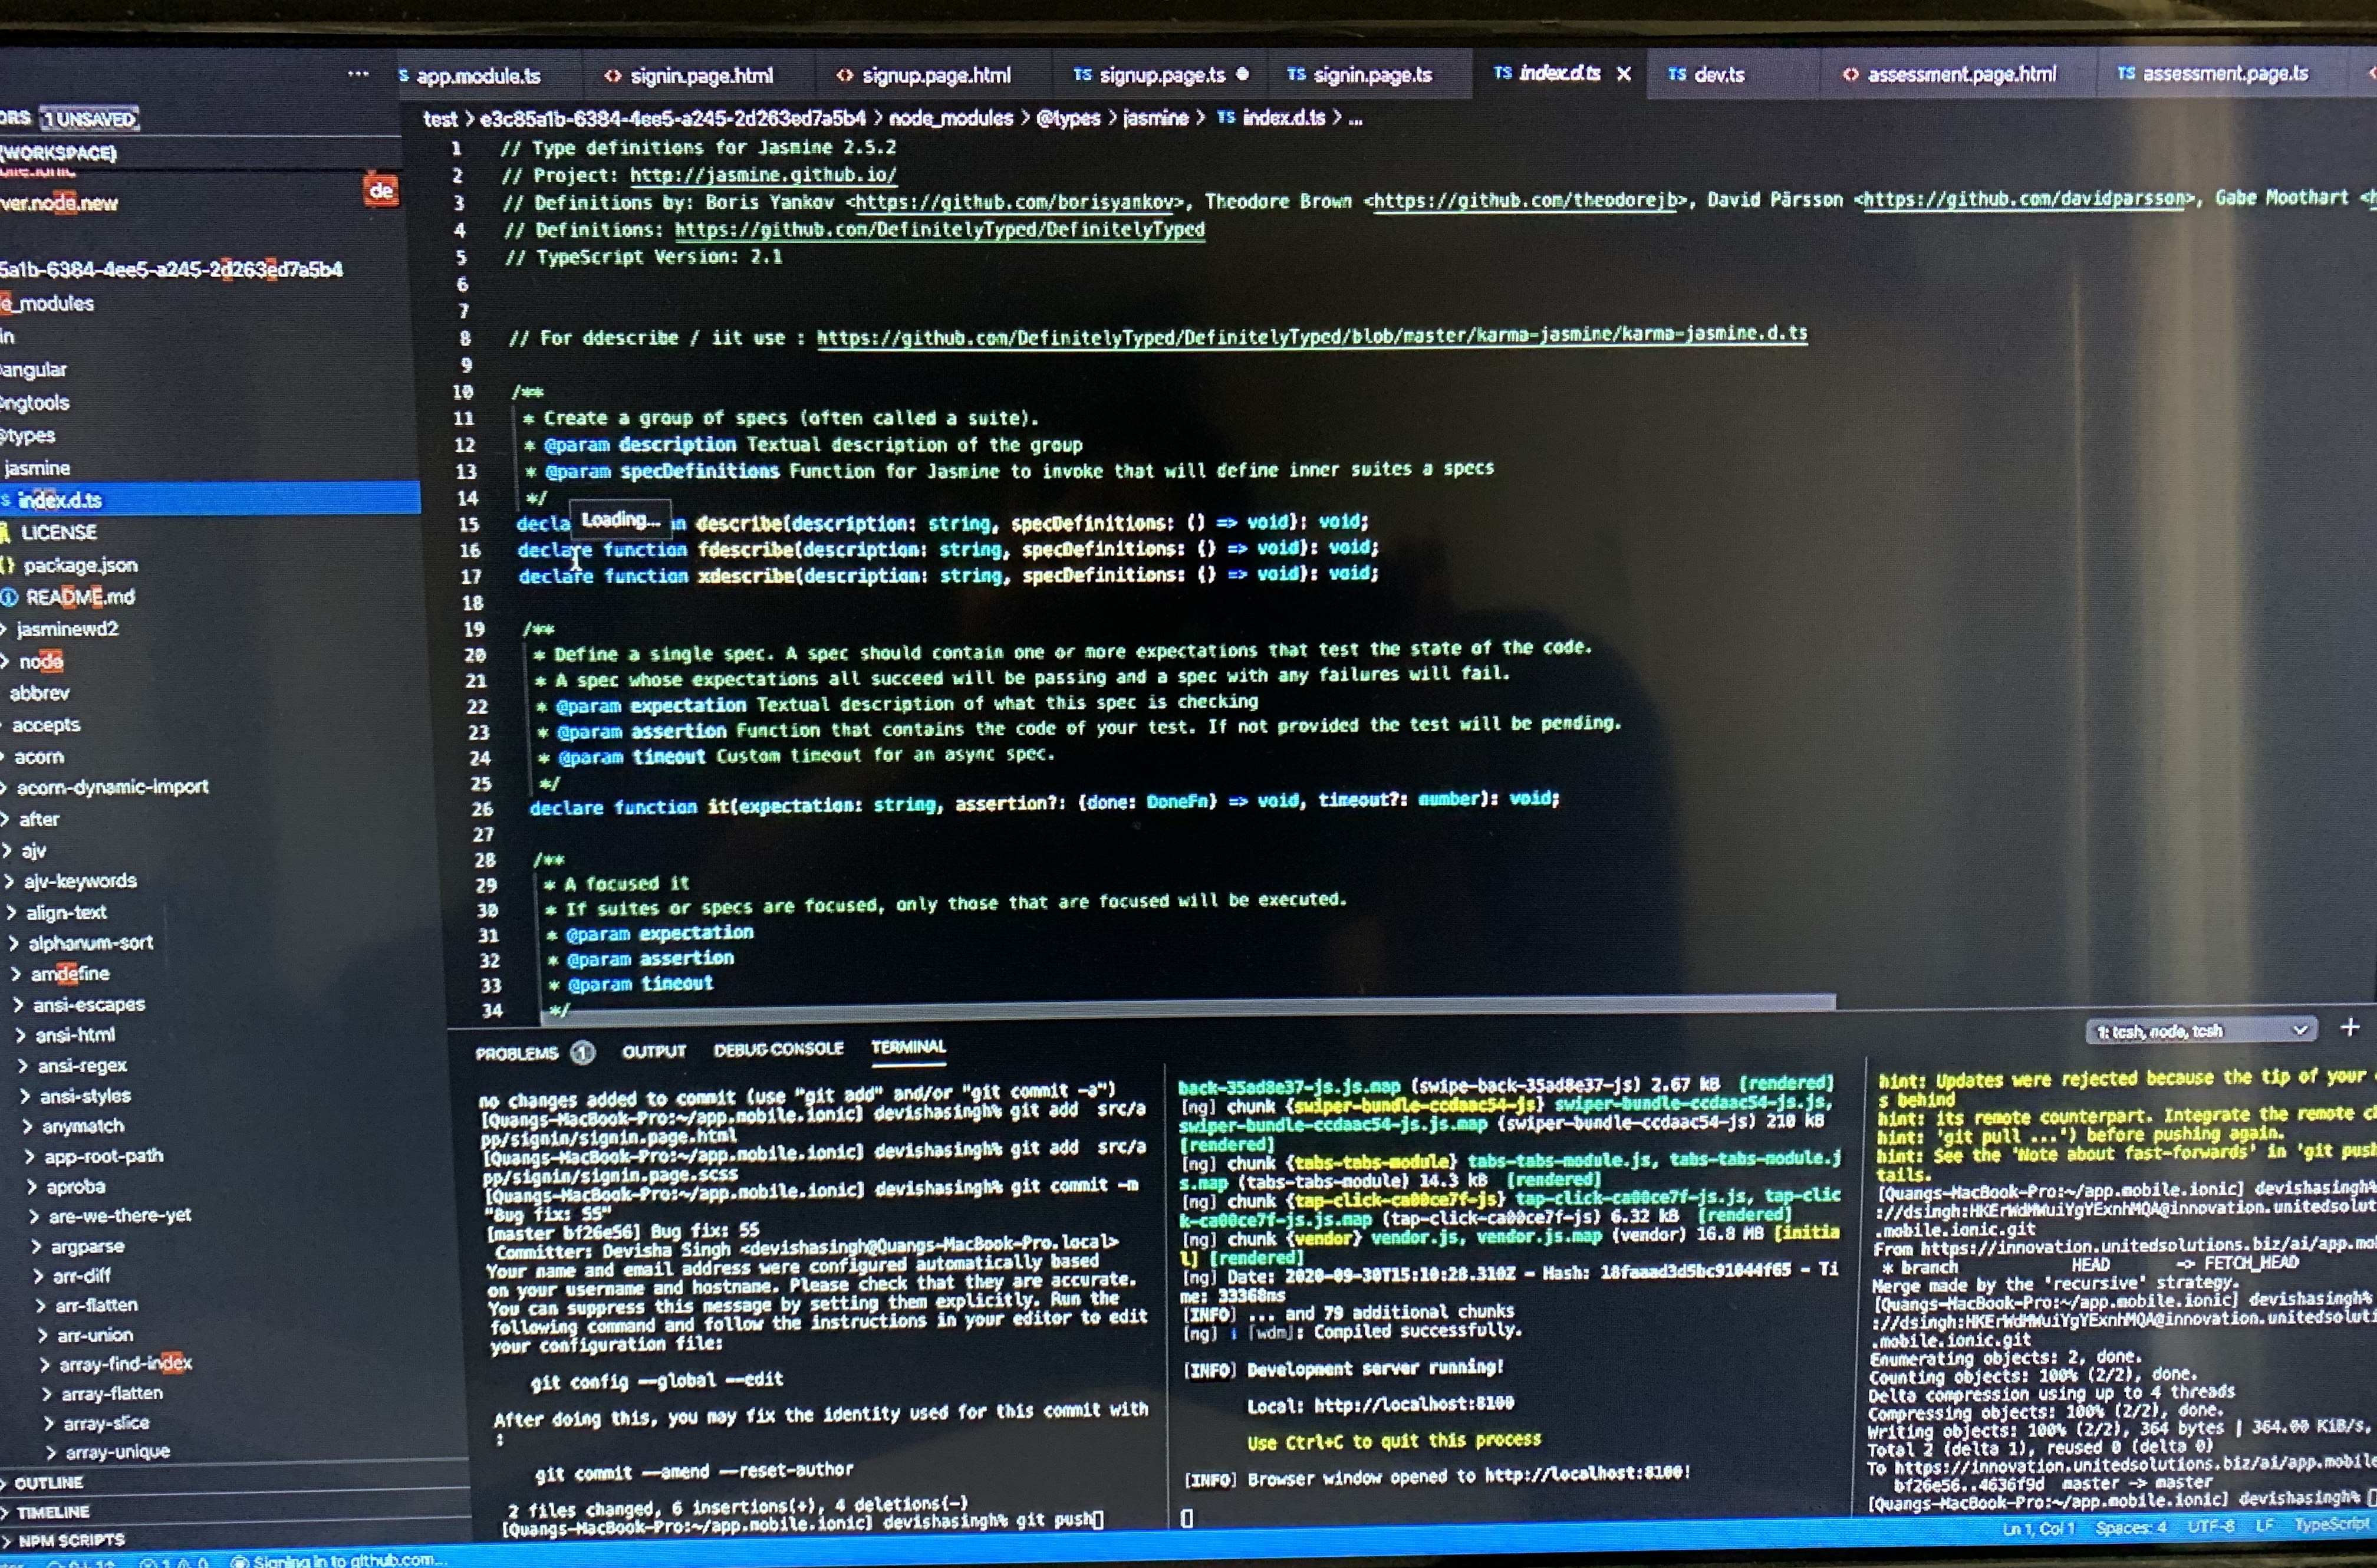This screenshot has width=2377, height=1568.
Task: Click the README.md info file icon
Action: (9, 597)
